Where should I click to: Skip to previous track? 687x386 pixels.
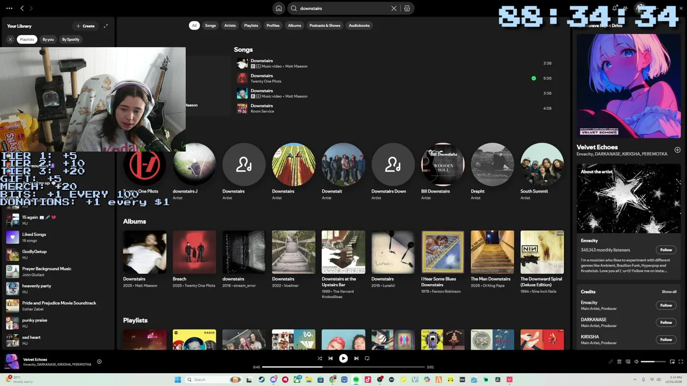click(x=331, y=359)
